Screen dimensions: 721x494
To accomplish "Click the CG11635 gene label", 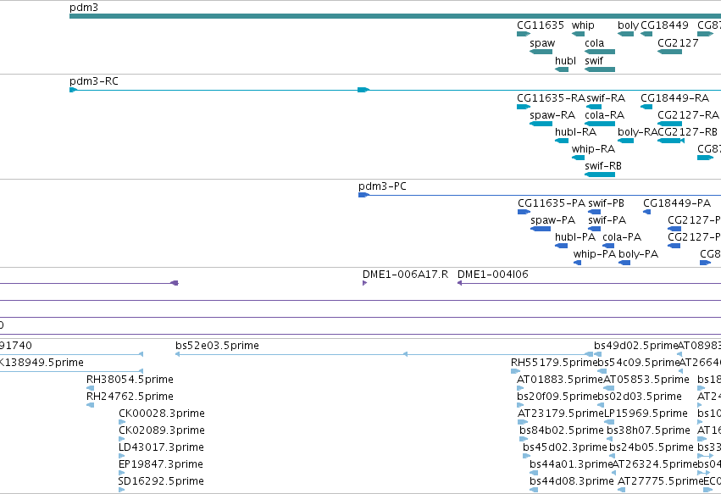I will pyautogui.click(x=541, y=25).
